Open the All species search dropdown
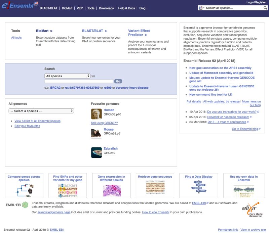 click(67, 75)
